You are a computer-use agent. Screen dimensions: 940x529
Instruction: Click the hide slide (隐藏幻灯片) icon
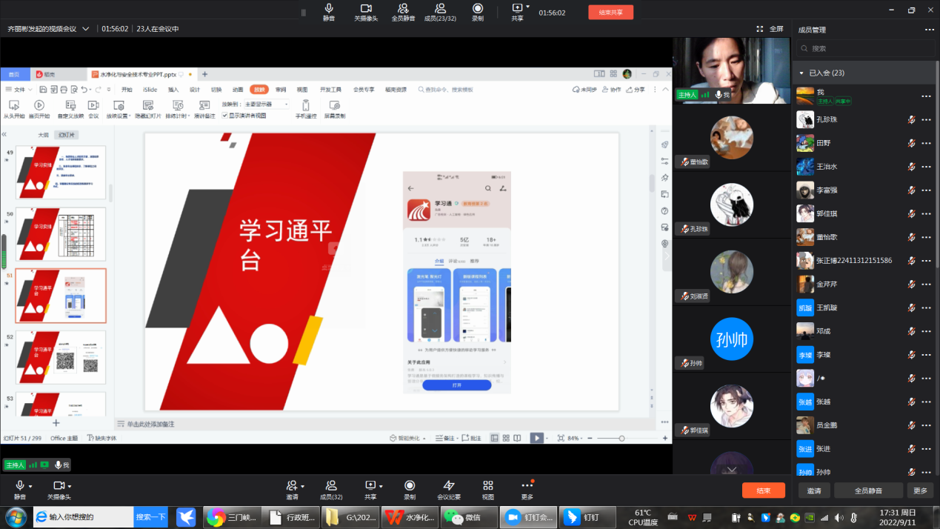pos(148,105)
